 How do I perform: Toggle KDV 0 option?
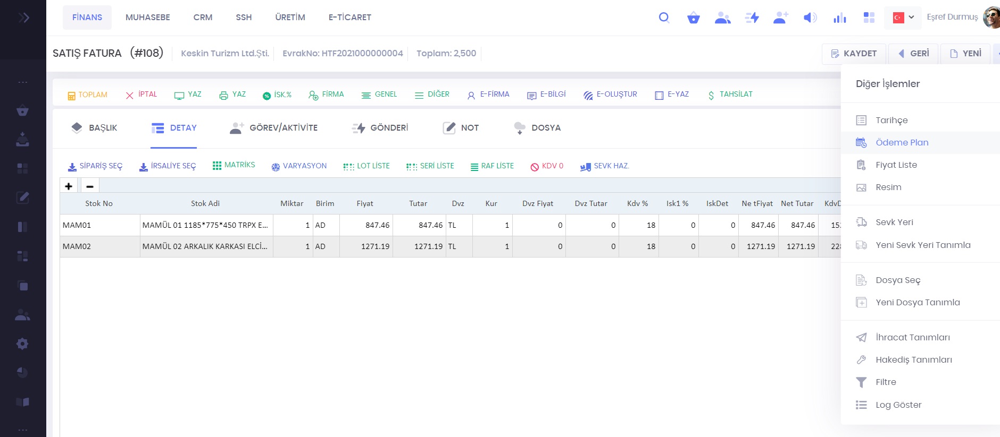click(547, 166)
